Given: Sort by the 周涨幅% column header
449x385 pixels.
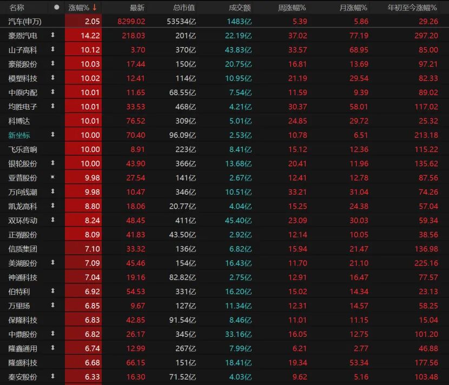Looking at the screenshot, I should (x=292, y=8).
